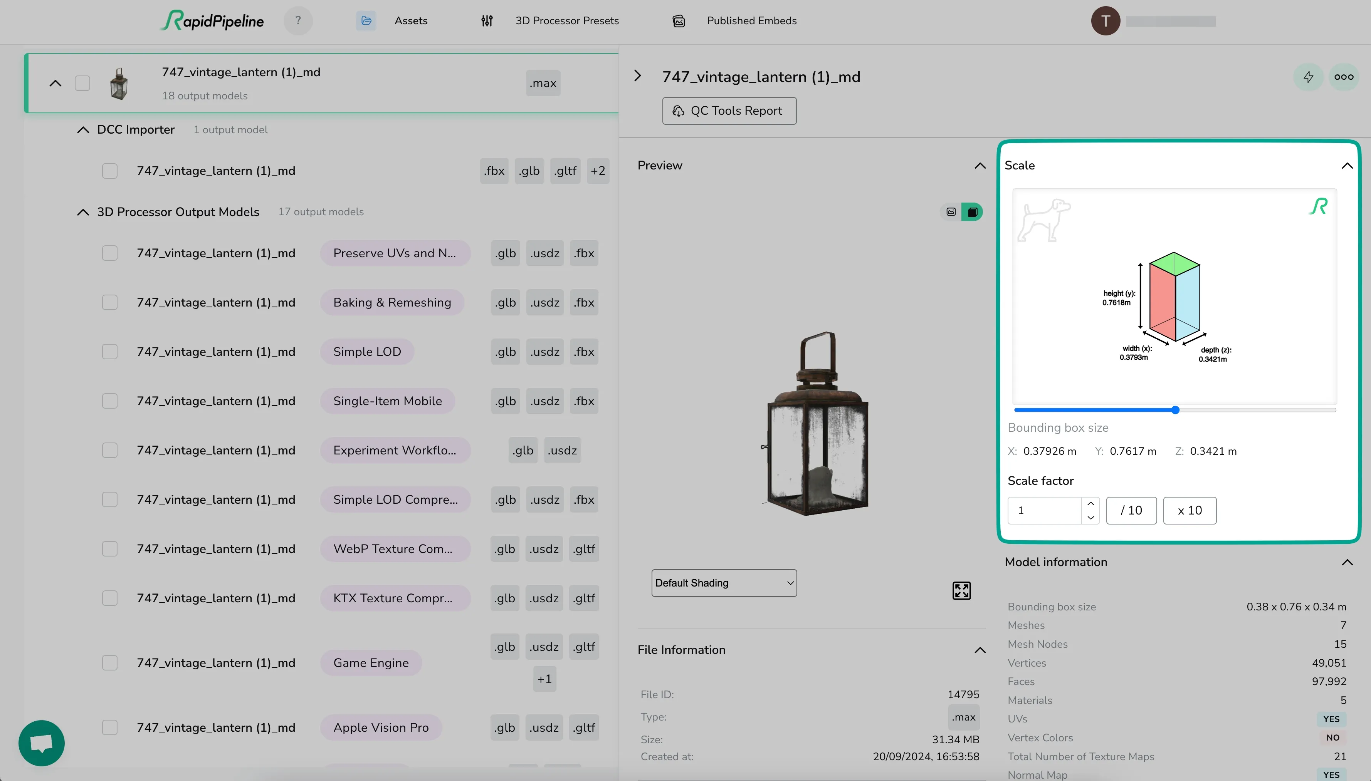The height and width of the screenshot is (781, 1371).
Task: Collapse the Scale panel
Action: (x=1347, y=166)
